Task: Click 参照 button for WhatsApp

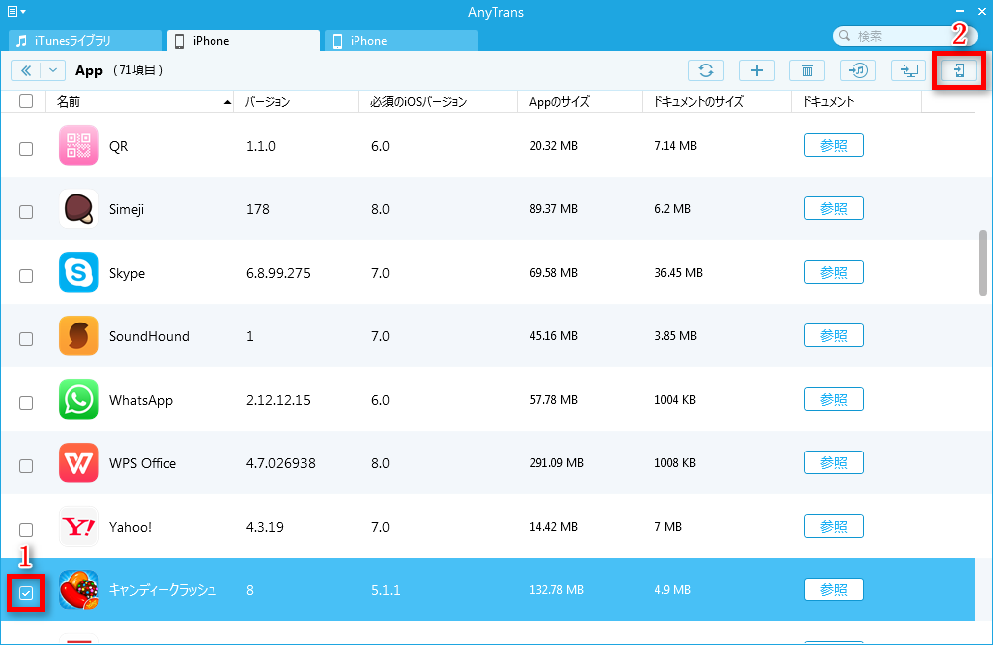Action: (x=834, y=399)
